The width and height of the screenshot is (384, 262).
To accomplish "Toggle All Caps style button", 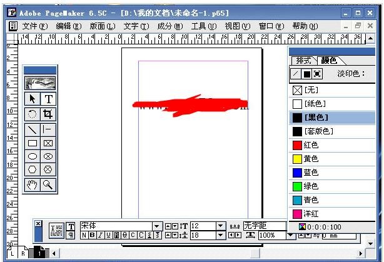I will pyautogui.click(x=141, y=235).
